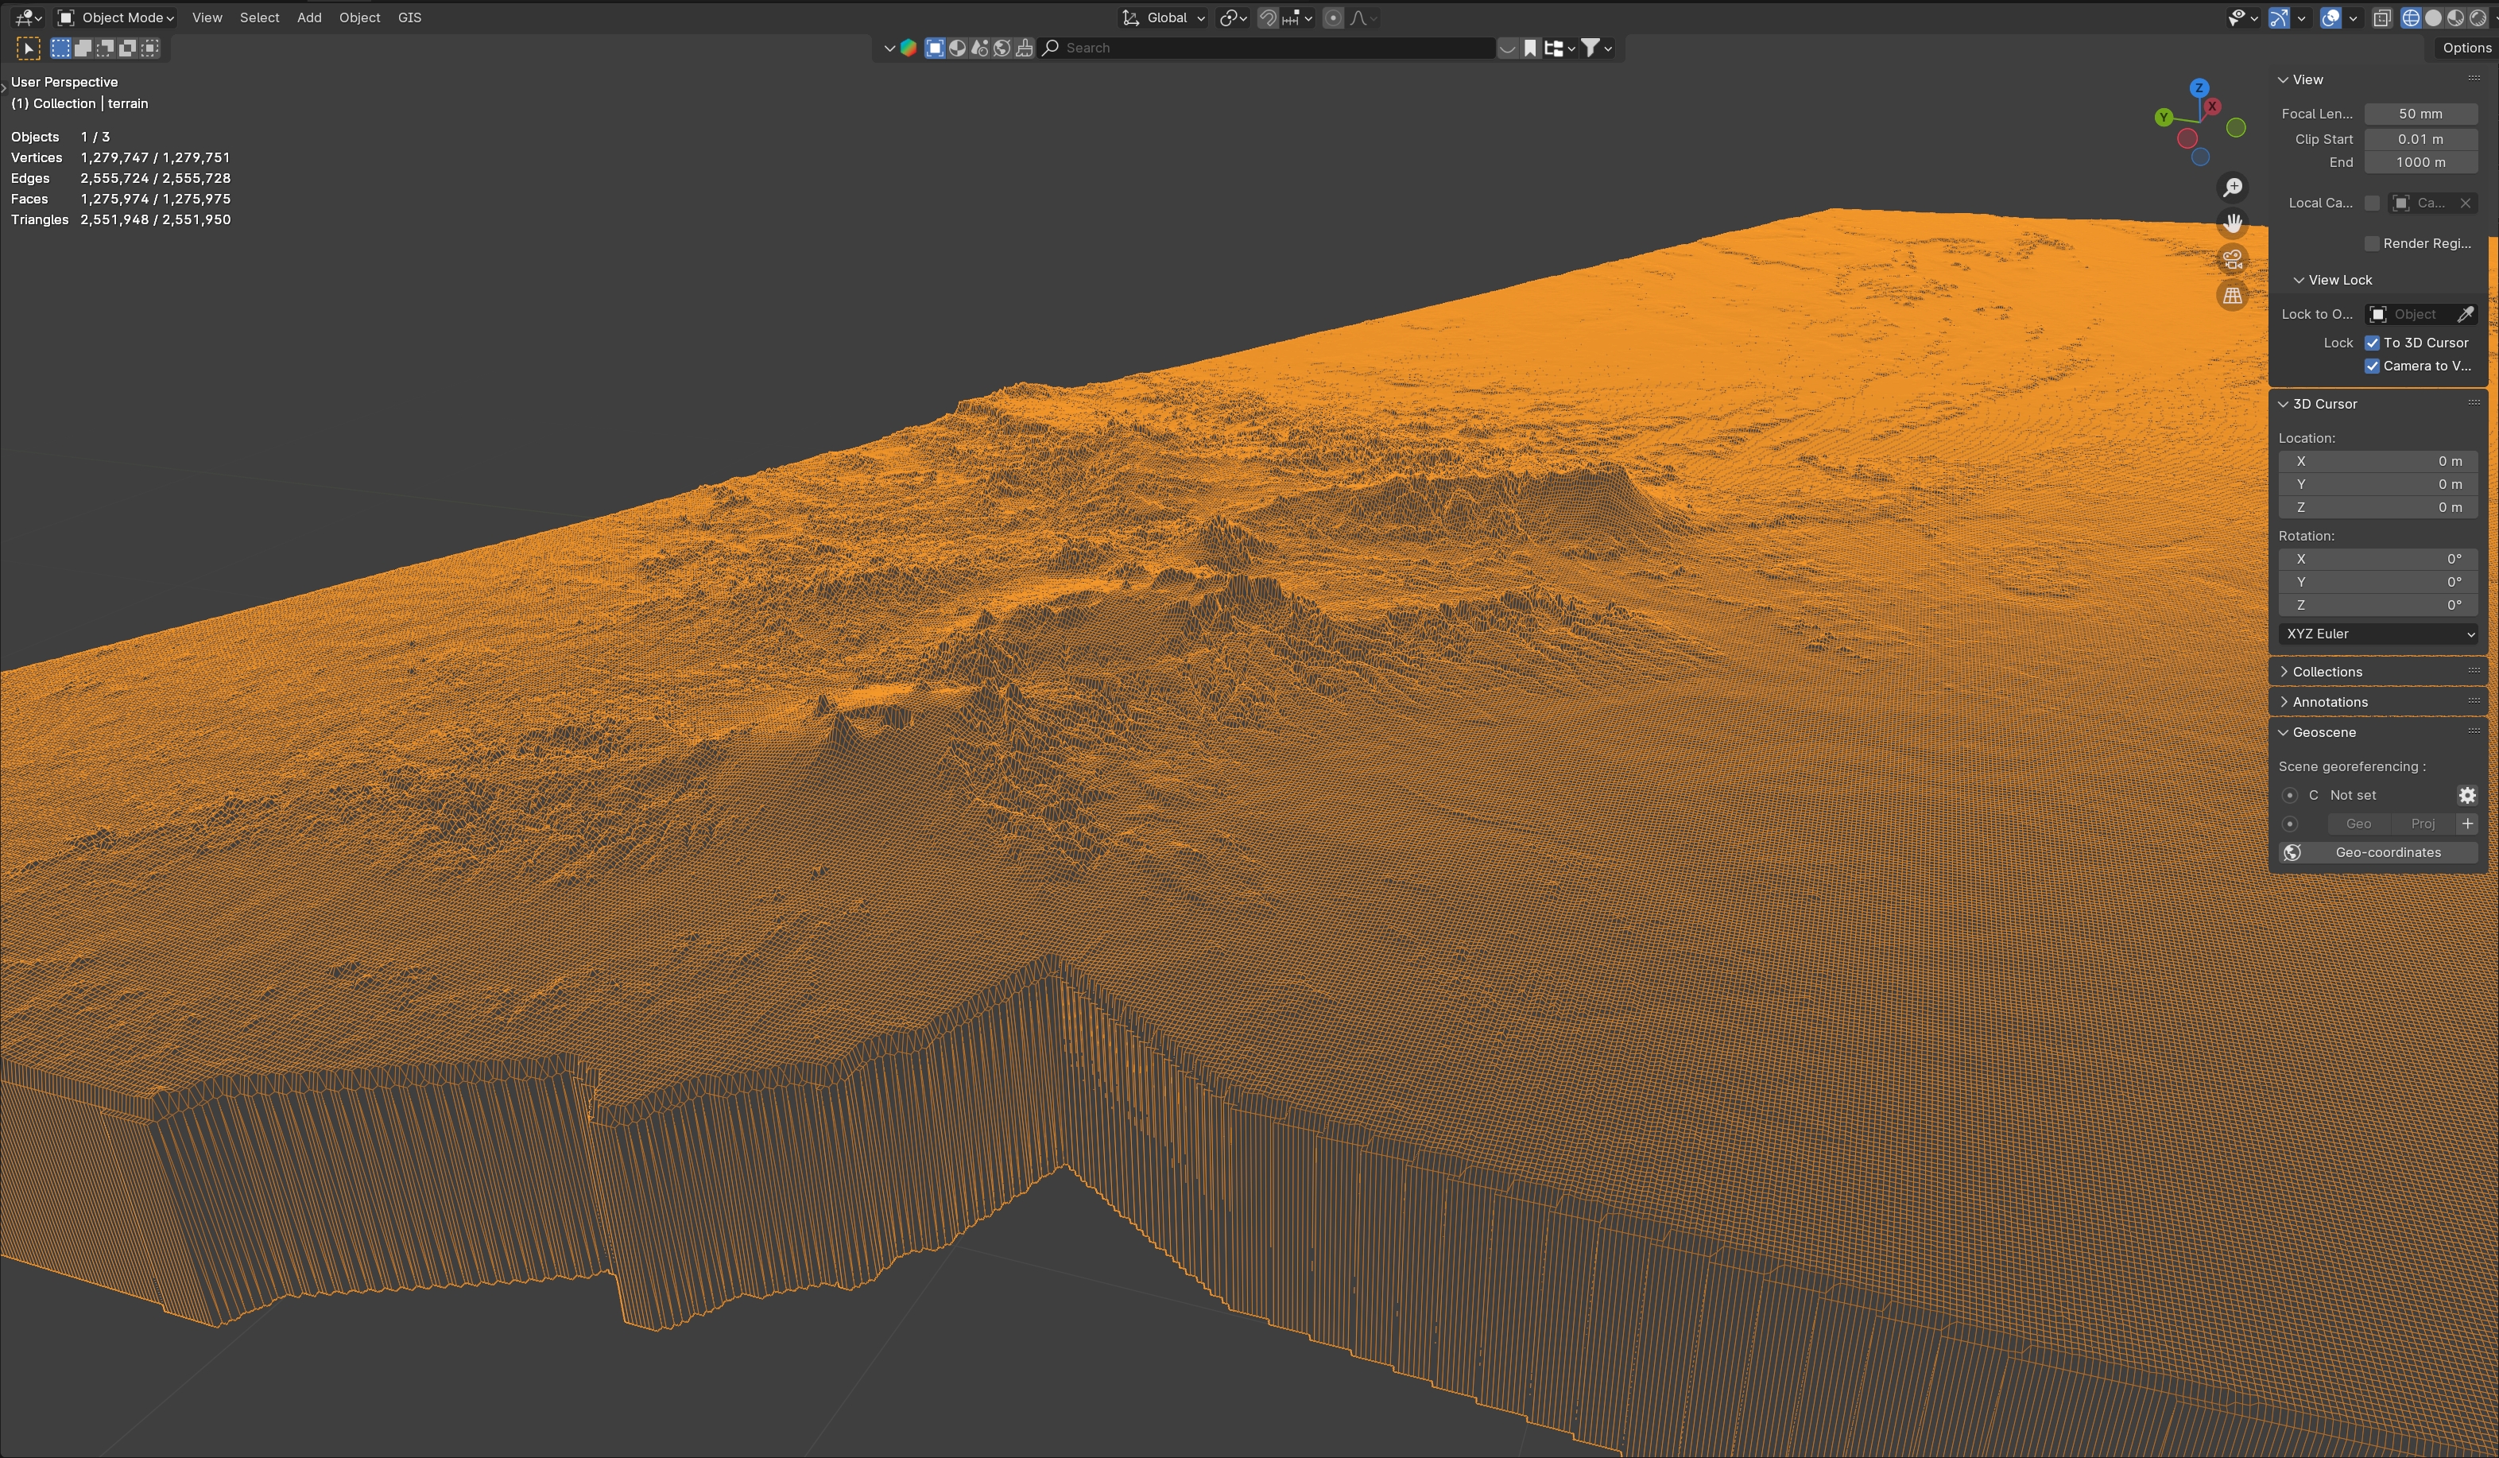Enable the Render Region checkbox
Screen dimensions: 2499x1458
2372,244
